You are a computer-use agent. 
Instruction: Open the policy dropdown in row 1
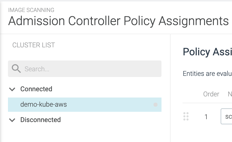pyautogui.click(x=227, y=116)
